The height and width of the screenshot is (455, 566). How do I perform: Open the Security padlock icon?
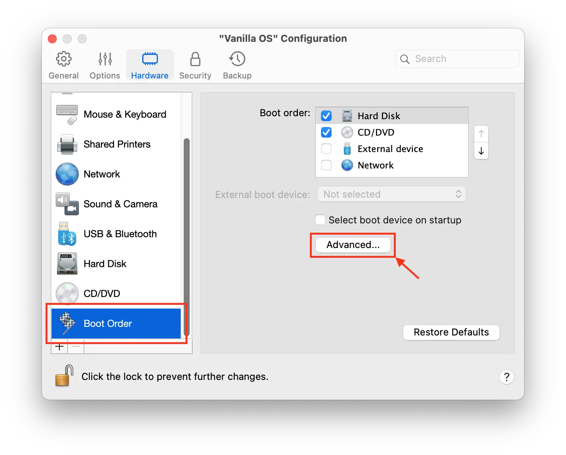195,59
